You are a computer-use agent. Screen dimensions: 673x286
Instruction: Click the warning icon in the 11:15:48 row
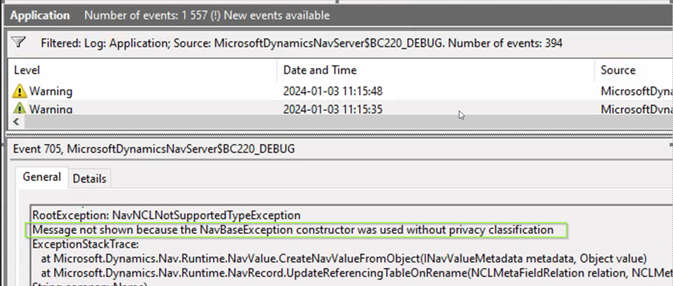(x=20, y=91)
